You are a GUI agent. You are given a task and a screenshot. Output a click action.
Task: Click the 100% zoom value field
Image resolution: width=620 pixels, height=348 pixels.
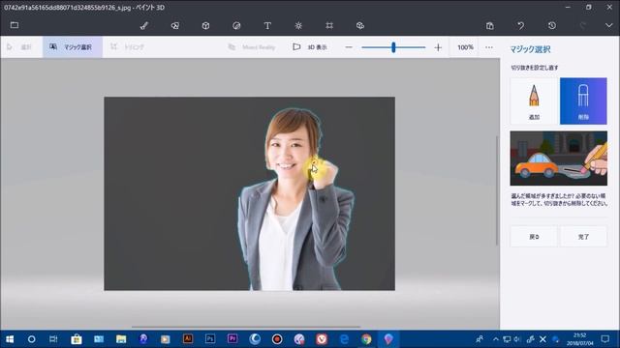tap(465, 47)
